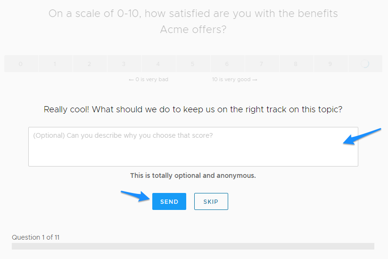Click the loading spinner in the score 10 cell
This screenshot has height=259, width=388.
pos(365,64)
